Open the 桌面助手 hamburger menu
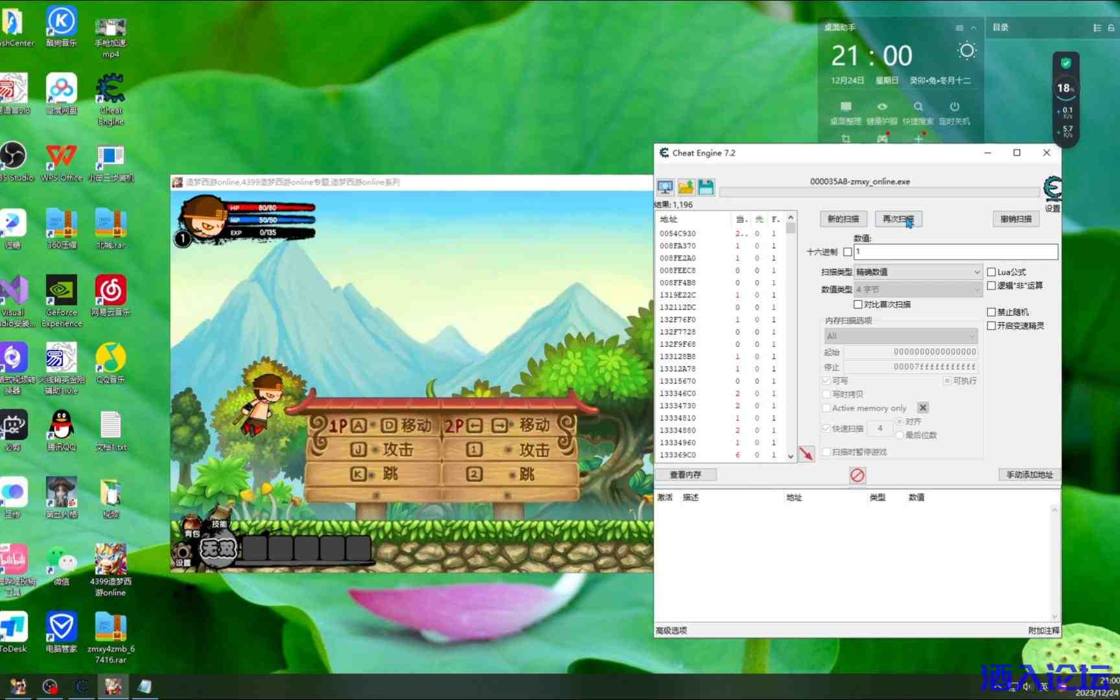The image size is (1120, 700). pos(959,28)
